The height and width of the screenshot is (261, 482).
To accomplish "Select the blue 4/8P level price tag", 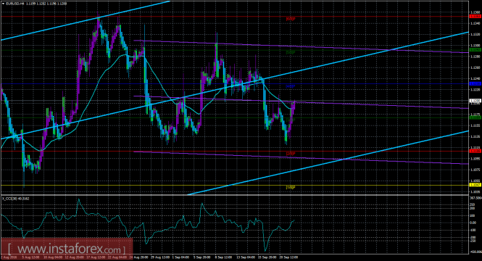I will [x=475, y=83].
